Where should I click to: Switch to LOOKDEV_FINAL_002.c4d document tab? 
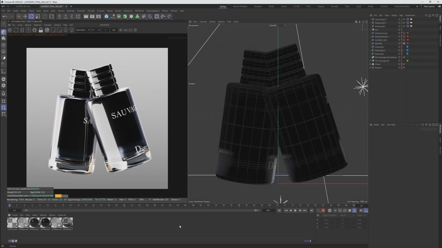click(52, 6)
